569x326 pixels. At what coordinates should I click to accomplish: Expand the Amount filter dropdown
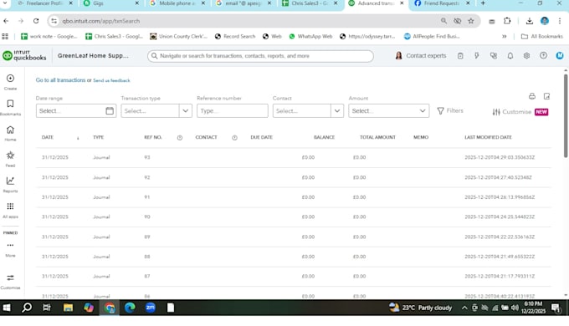tap(423, 110)
